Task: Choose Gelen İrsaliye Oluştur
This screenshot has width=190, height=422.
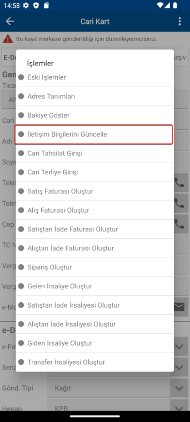Action: pos(95,286)
